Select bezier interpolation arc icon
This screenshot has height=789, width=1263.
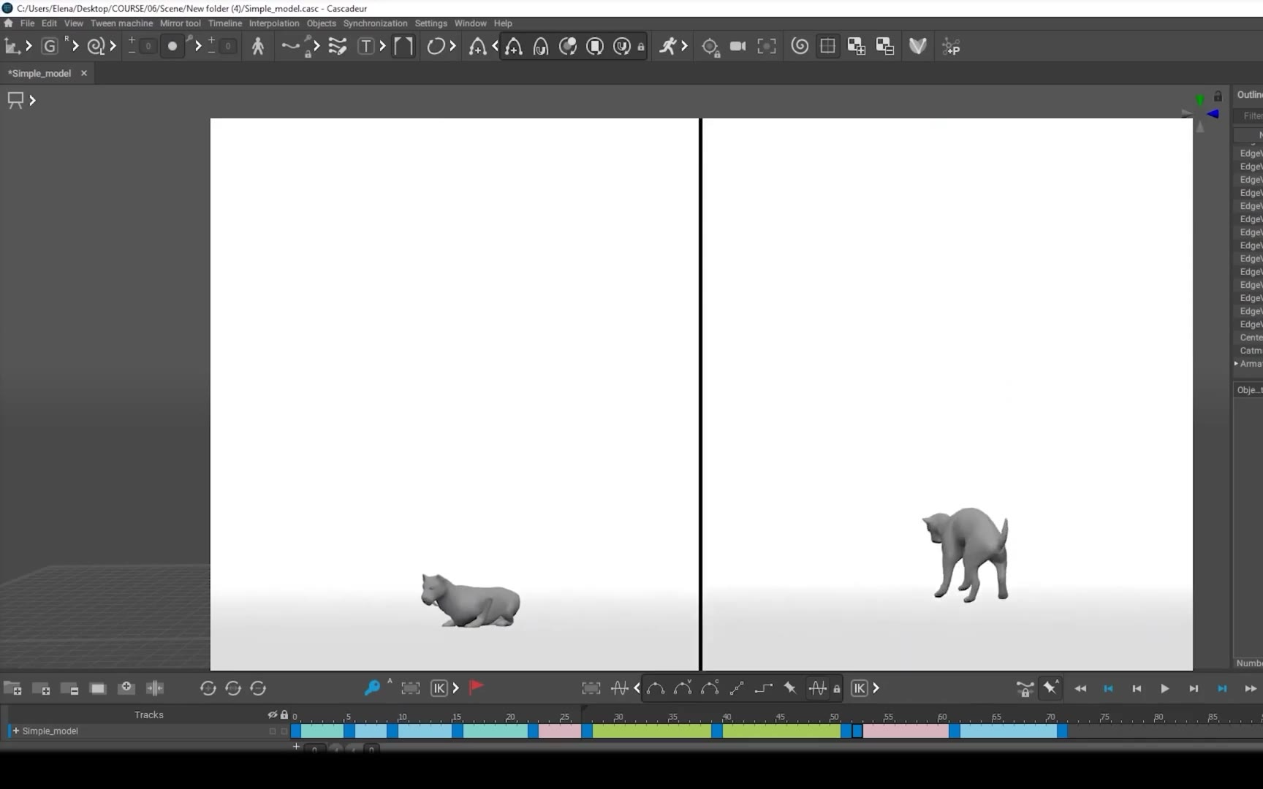[x=656, y=688]
